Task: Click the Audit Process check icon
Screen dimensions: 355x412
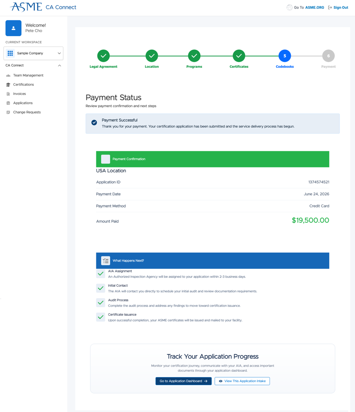Action: (x=101, y=303)
